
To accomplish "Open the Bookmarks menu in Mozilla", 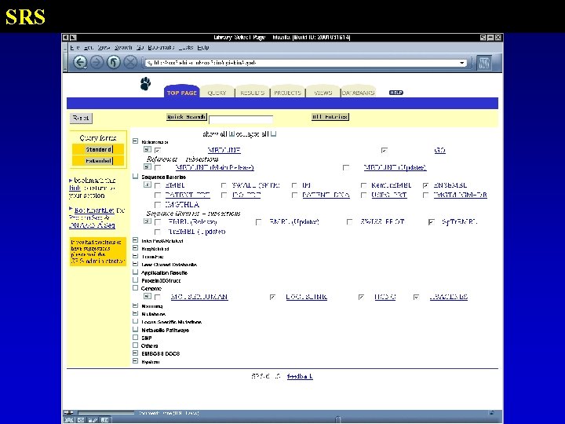I will click(161, 47).
